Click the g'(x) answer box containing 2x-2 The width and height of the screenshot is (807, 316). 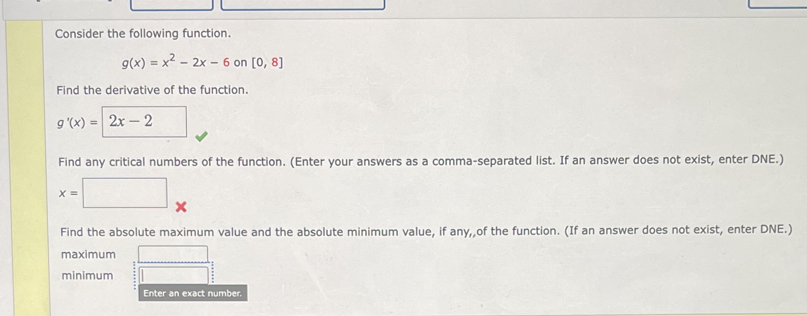pyautogui.click(x=144, y=122)
